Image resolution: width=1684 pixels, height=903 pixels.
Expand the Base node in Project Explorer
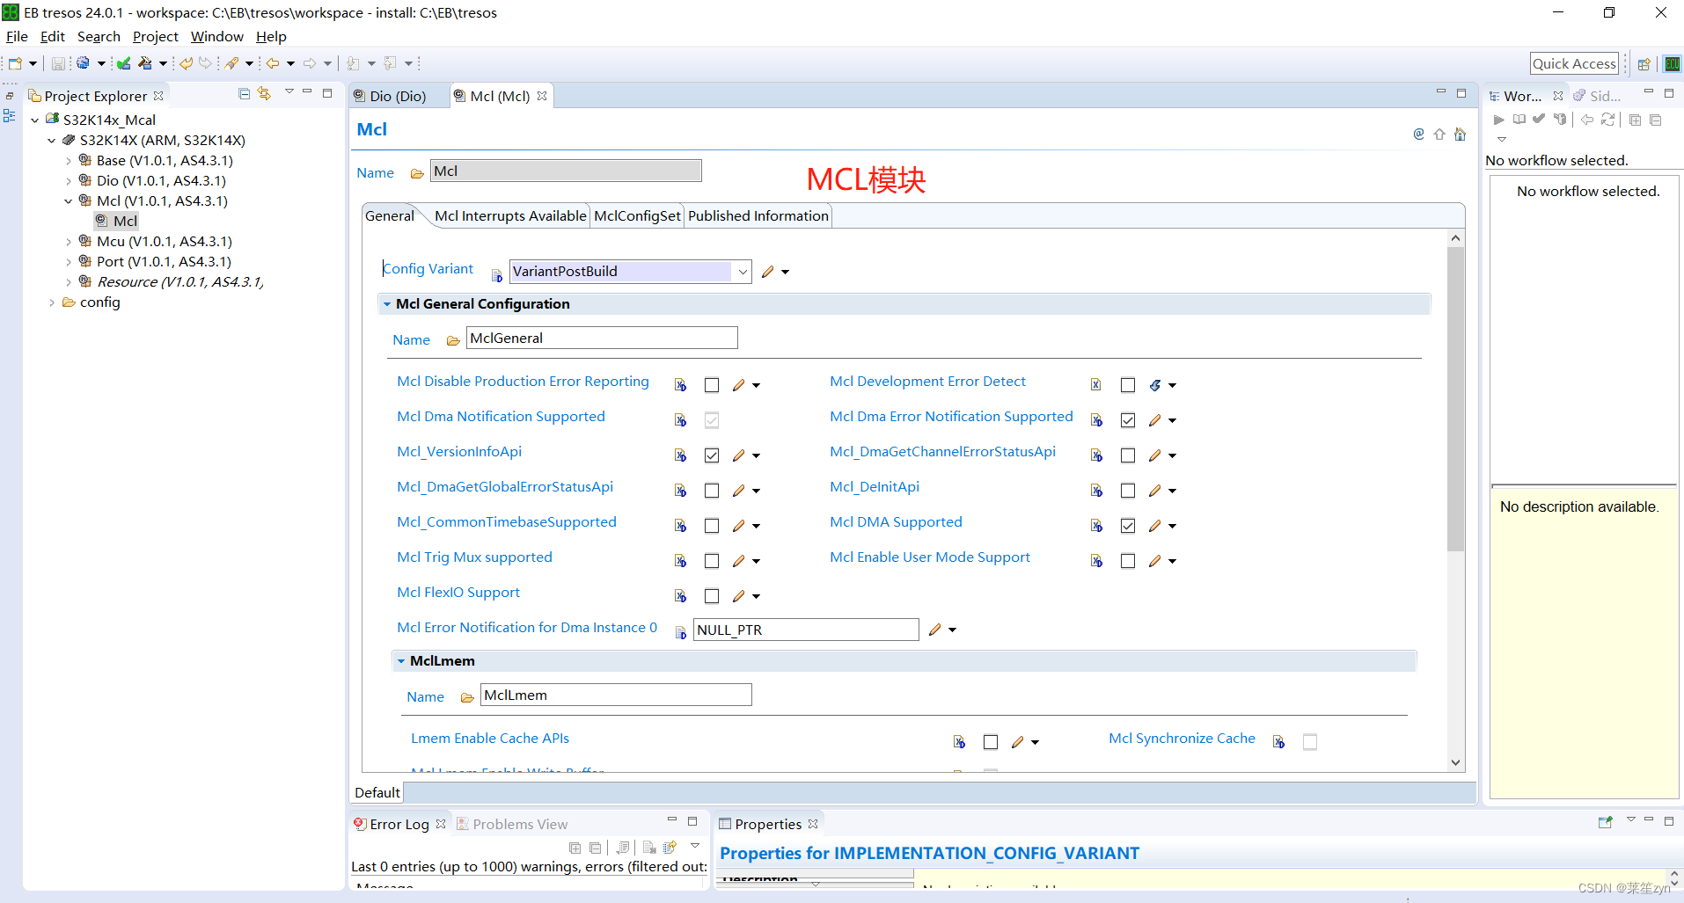pos(69,160)
